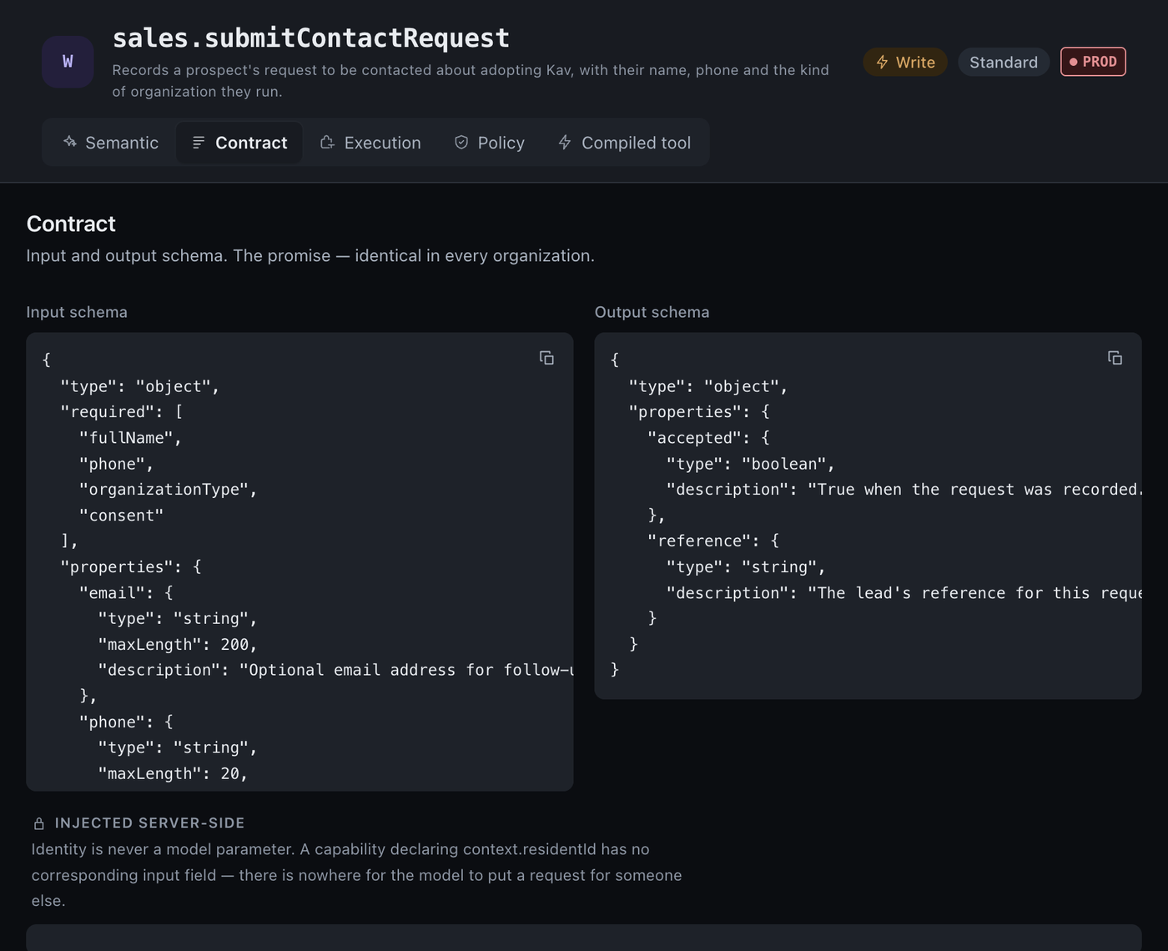
Task: Click the Input schema code block
Action: pos(300,562)
